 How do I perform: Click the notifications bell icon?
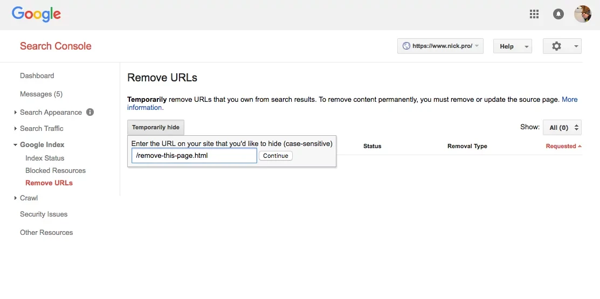click(558, 15)
